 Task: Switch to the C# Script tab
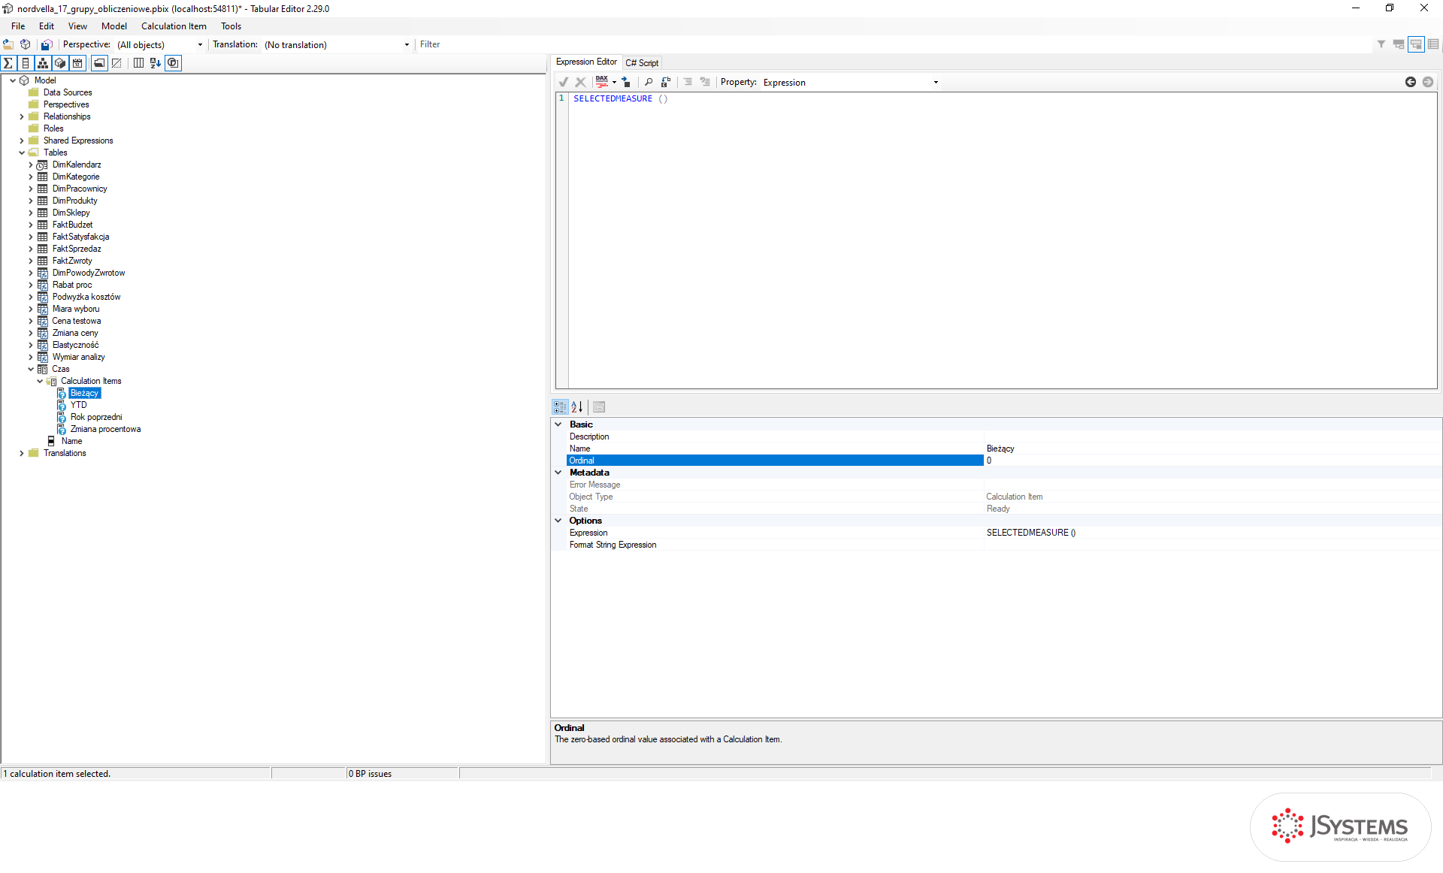642,63
